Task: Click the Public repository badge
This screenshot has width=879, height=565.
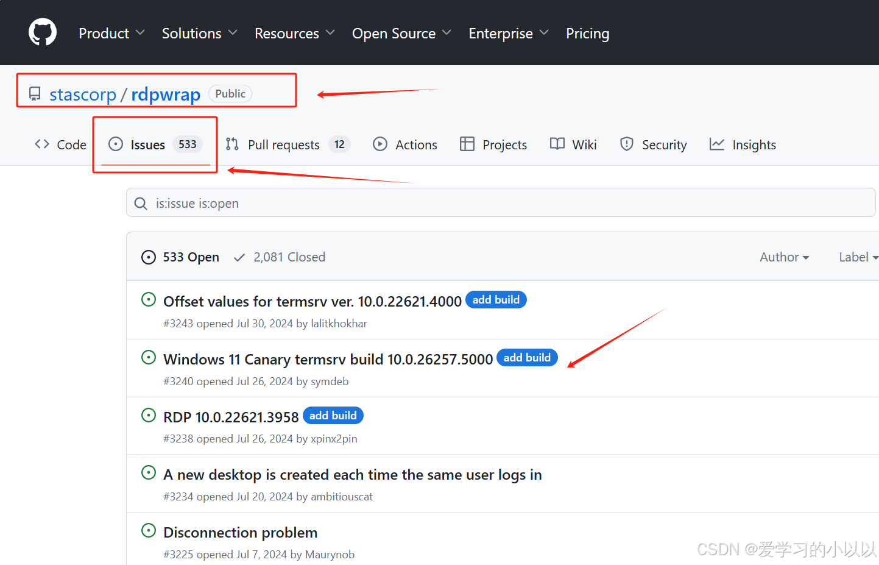Action: [x=230, y=94]
